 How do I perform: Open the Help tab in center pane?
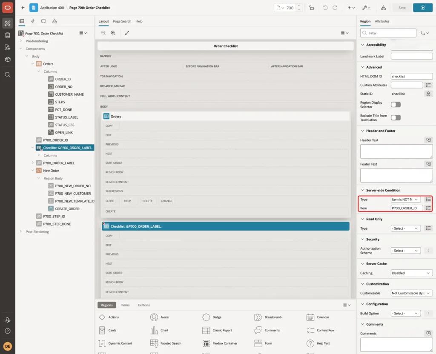coord(139,21)
